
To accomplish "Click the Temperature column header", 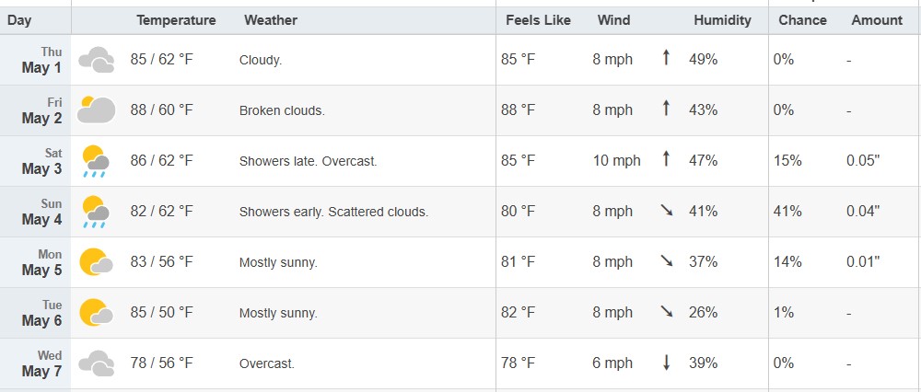I will 176,20.
